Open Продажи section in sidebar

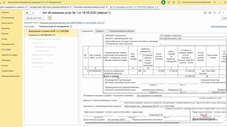[x=6, y=28]
